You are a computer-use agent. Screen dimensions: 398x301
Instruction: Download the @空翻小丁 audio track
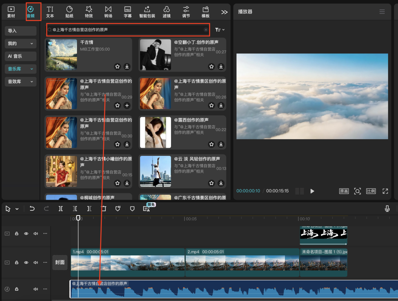pyautogui.click(x=221, y=67)
